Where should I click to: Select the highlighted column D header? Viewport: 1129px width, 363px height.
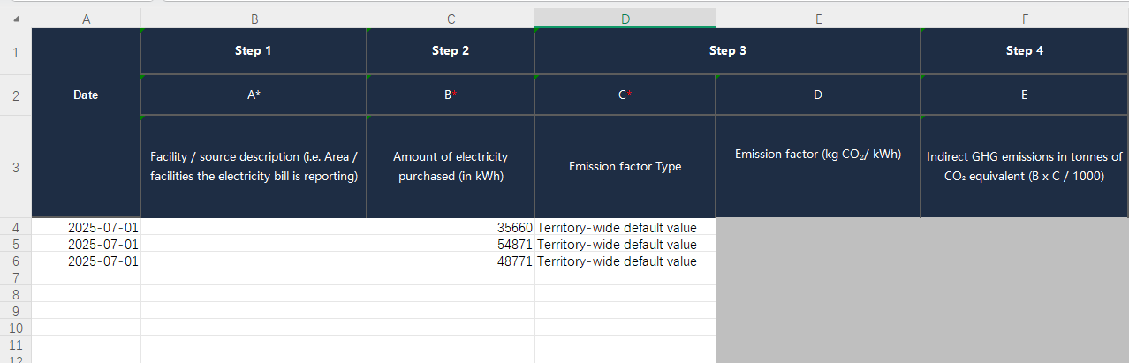(625, 19)
